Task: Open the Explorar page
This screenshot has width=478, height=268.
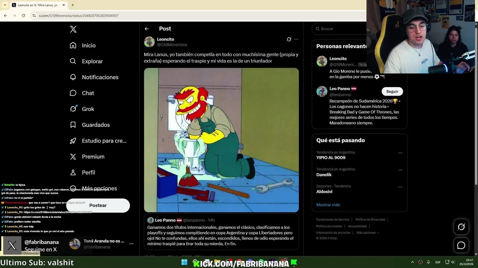Action: click(86, 61)
